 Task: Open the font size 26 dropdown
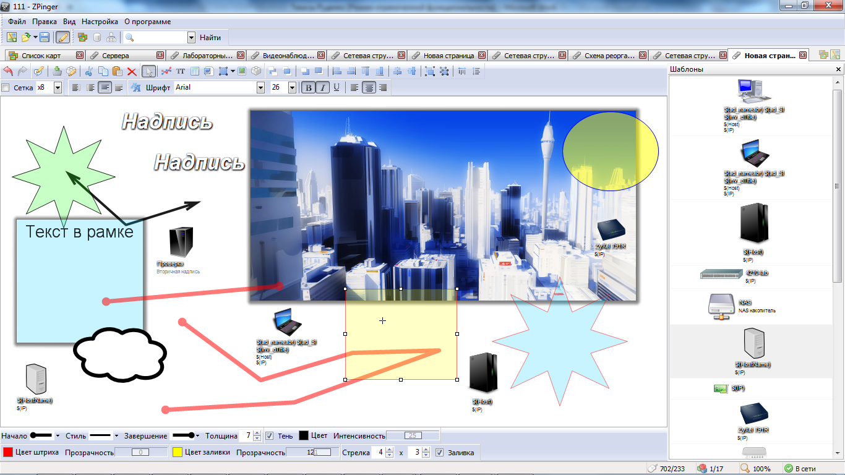pyautogui.click(x=293, y=88)
